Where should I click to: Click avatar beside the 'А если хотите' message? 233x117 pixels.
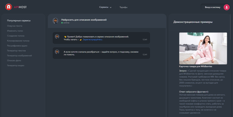[x=57, y=52]
